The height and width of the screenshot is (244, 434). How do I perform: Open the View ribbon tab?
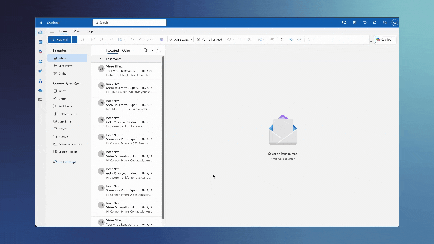tap(77, 31)
